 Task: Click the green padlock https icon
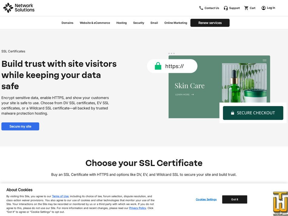coord(158,66)
